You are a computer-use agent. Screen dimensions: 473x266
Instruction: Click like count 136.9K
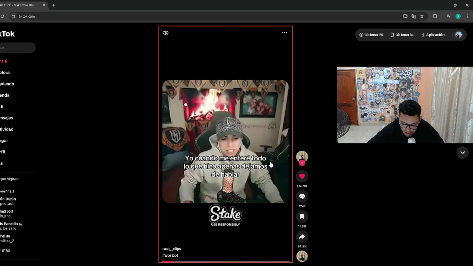tap(302, 186)
